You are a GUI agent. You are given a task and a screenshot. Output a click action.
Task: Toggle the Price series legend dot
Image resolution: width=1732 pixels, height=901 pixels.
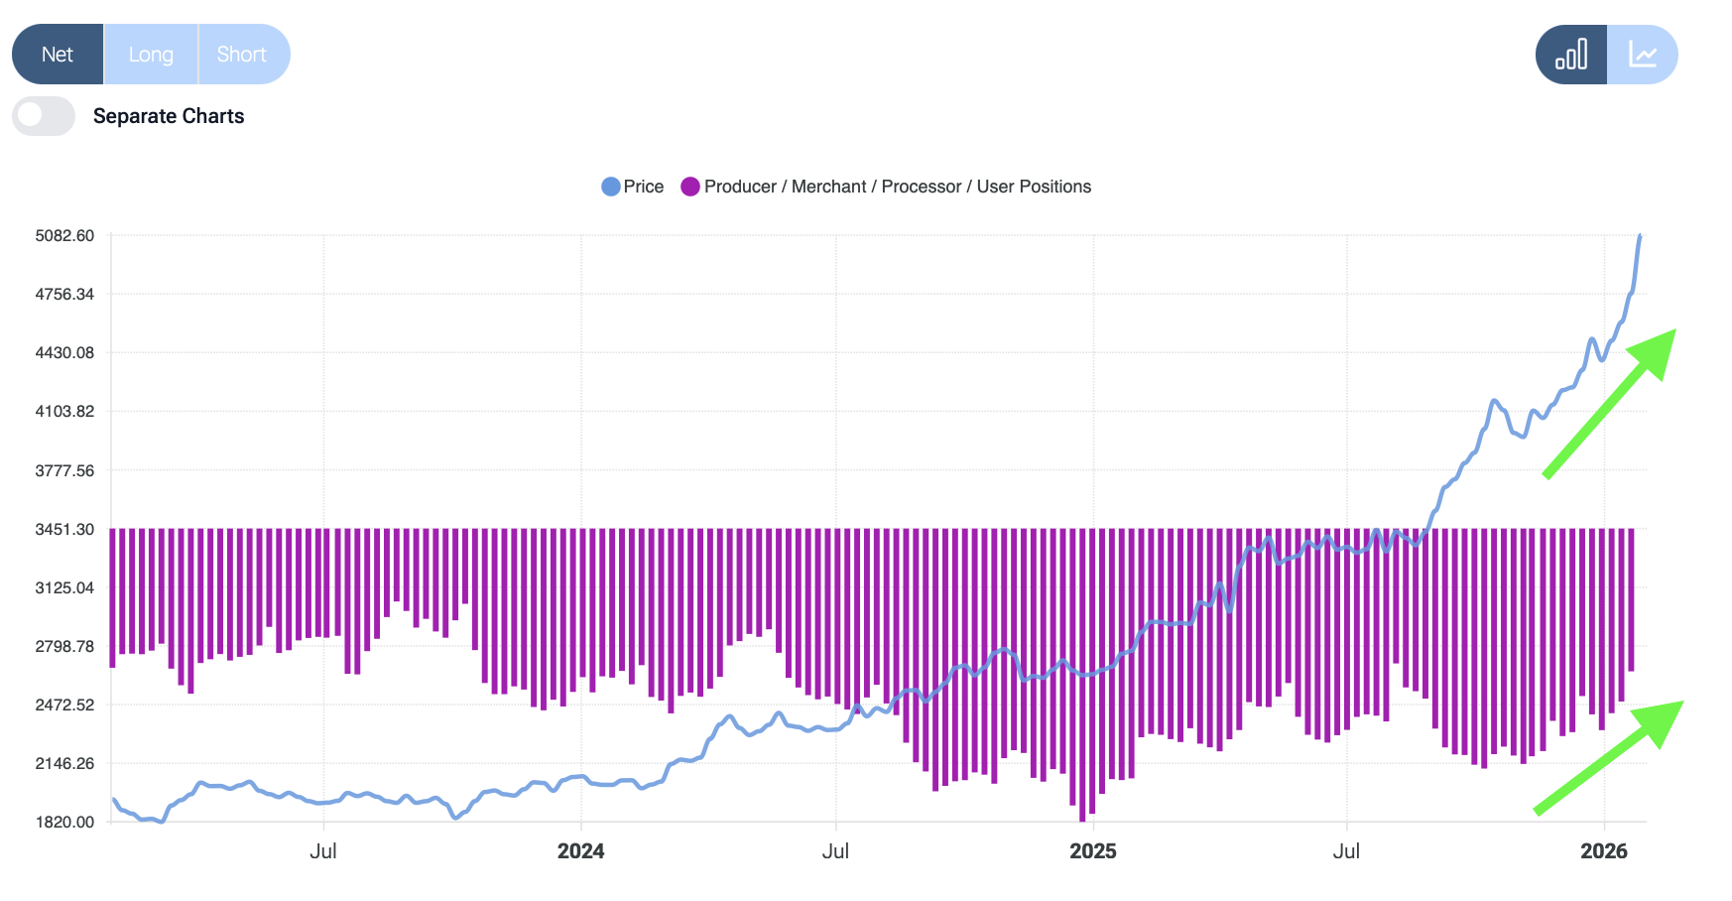tap(611, 187)
